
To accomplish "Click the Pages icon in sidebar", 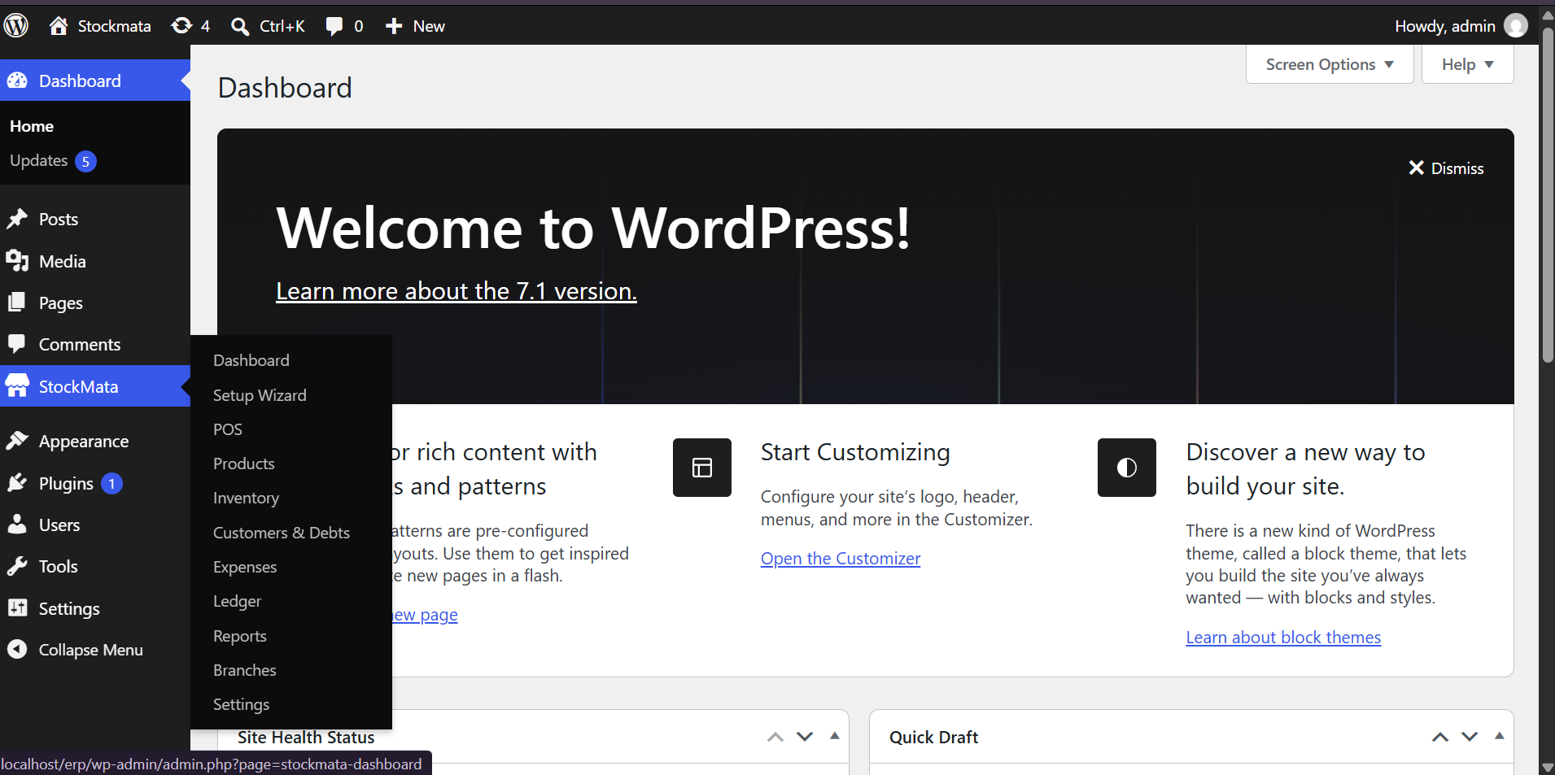I will [17, 303].
